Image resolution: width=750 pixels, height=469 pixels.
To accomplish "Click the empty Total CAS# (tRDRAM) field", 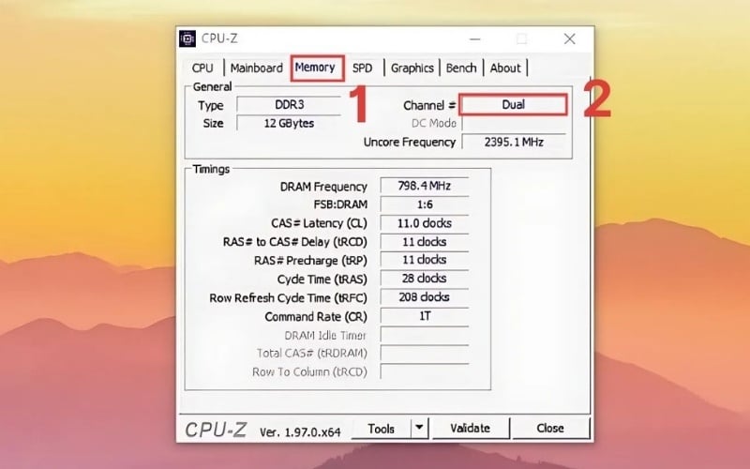I will pyautogui.click(x=425, y=354).
